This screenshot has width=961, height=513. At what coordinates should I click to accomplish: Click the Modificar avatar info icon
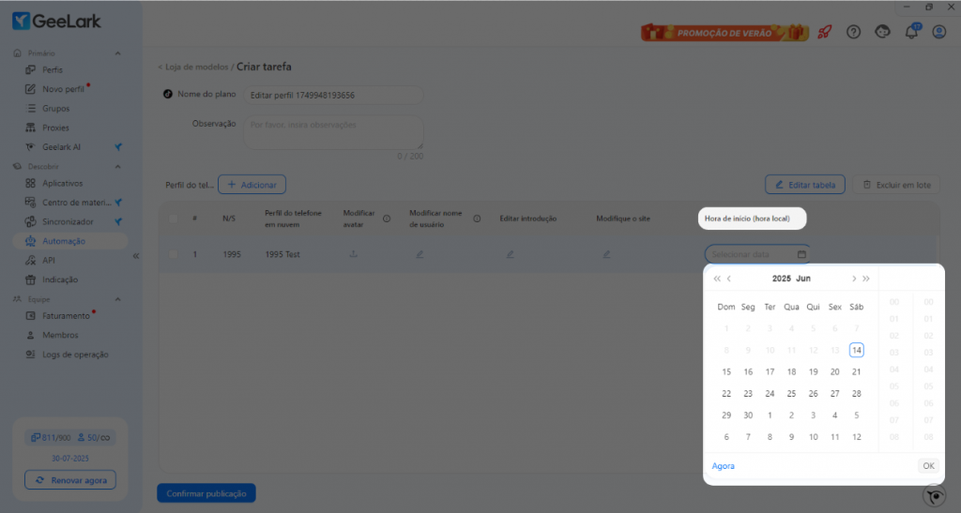coord(387,219)
